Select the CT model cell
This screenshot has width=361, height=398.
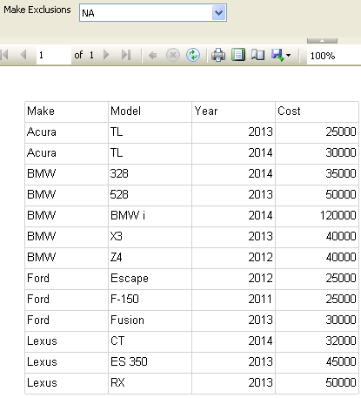point(150,341)
